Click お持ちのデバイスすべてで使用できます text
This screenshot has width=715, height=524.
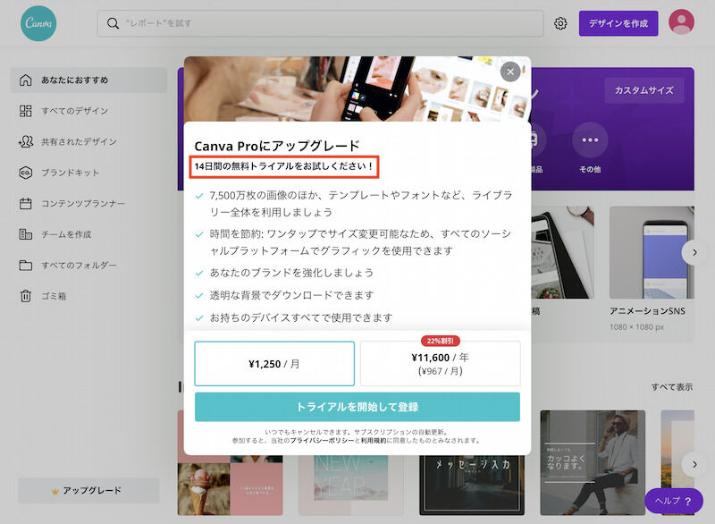point(301,317)
